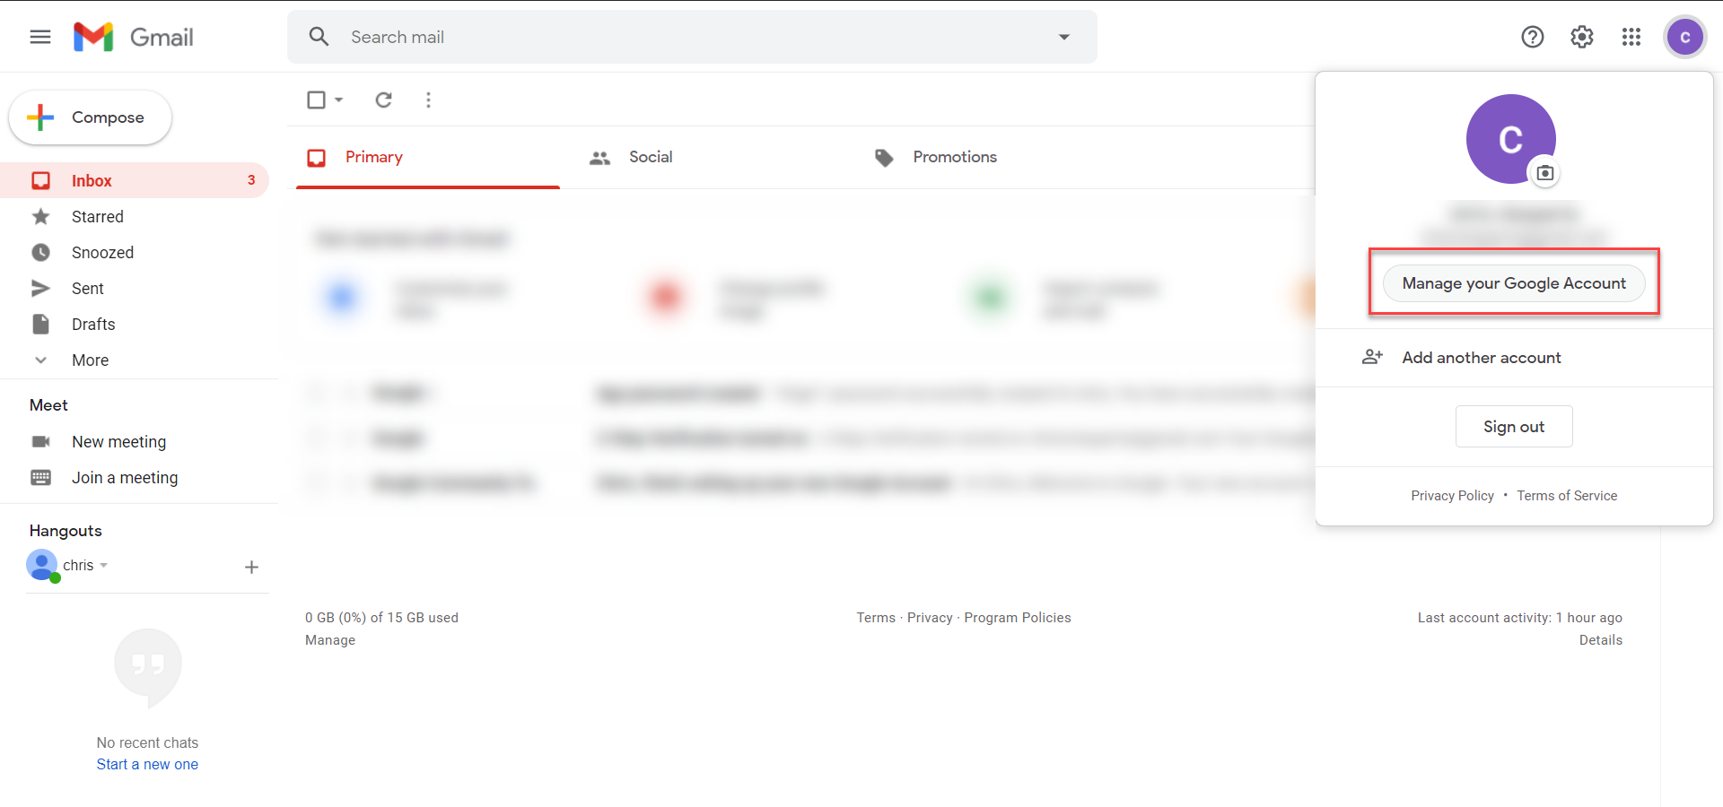
Task: Click Add another account
Action: [1514, 357]
